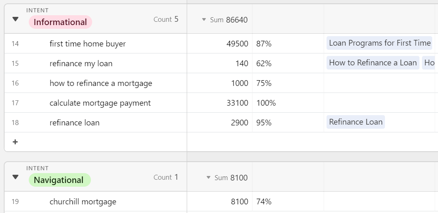Open 'How to Refinance a Loan' linked record
The height and width of the screenshot is (213, 438).
(x=373, y=63)
